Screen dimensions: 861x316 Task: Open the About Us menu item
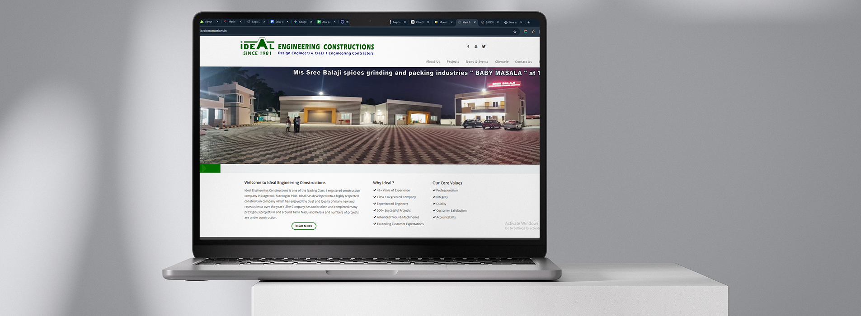[x=433, y=62]
